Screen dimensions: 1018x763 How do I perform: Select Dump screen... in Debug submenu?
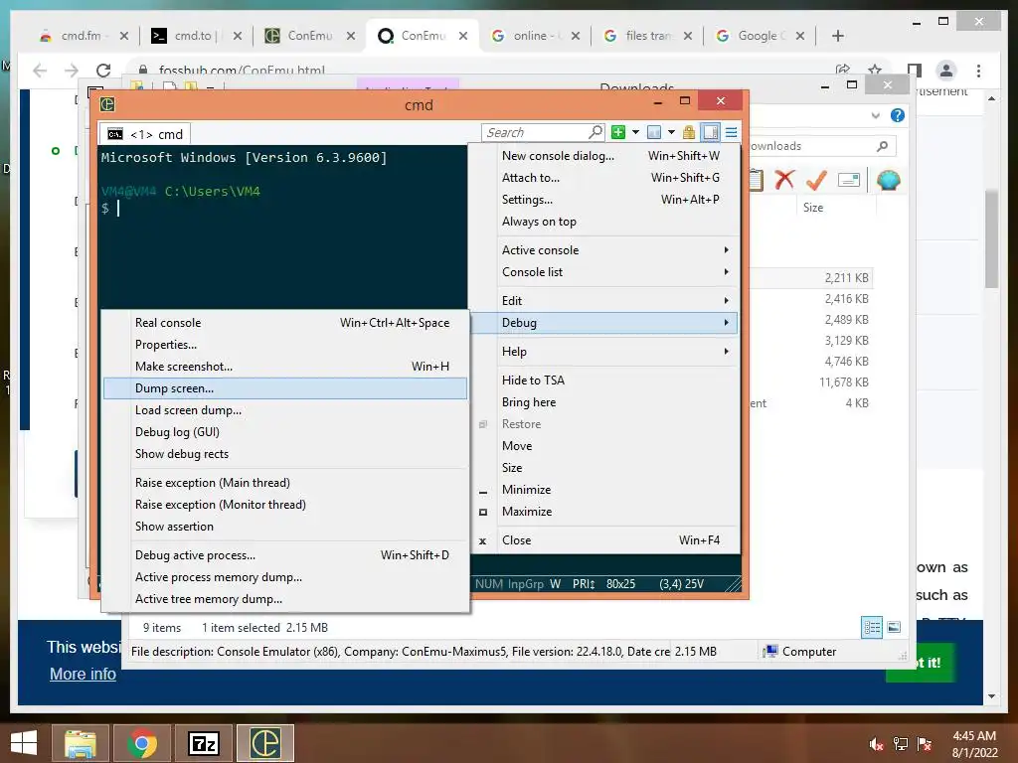pos(285,388)
